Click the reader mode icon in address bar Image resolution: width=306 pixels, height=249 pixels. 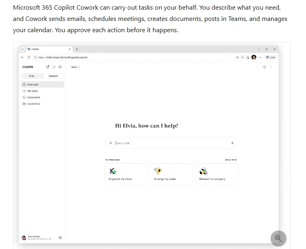click(x=242, y=58)
